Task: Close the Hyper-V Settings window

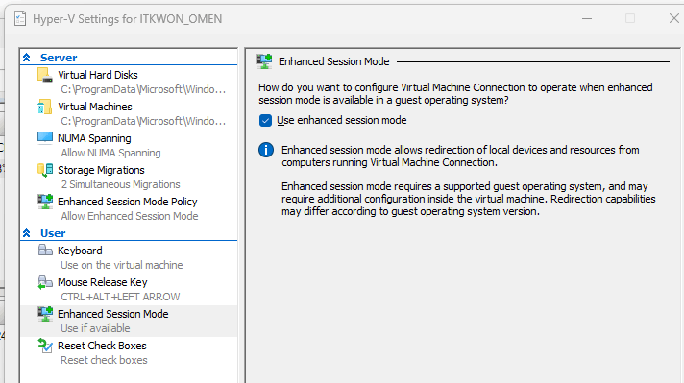Action: pyautogui.click(x=674, y=18)
